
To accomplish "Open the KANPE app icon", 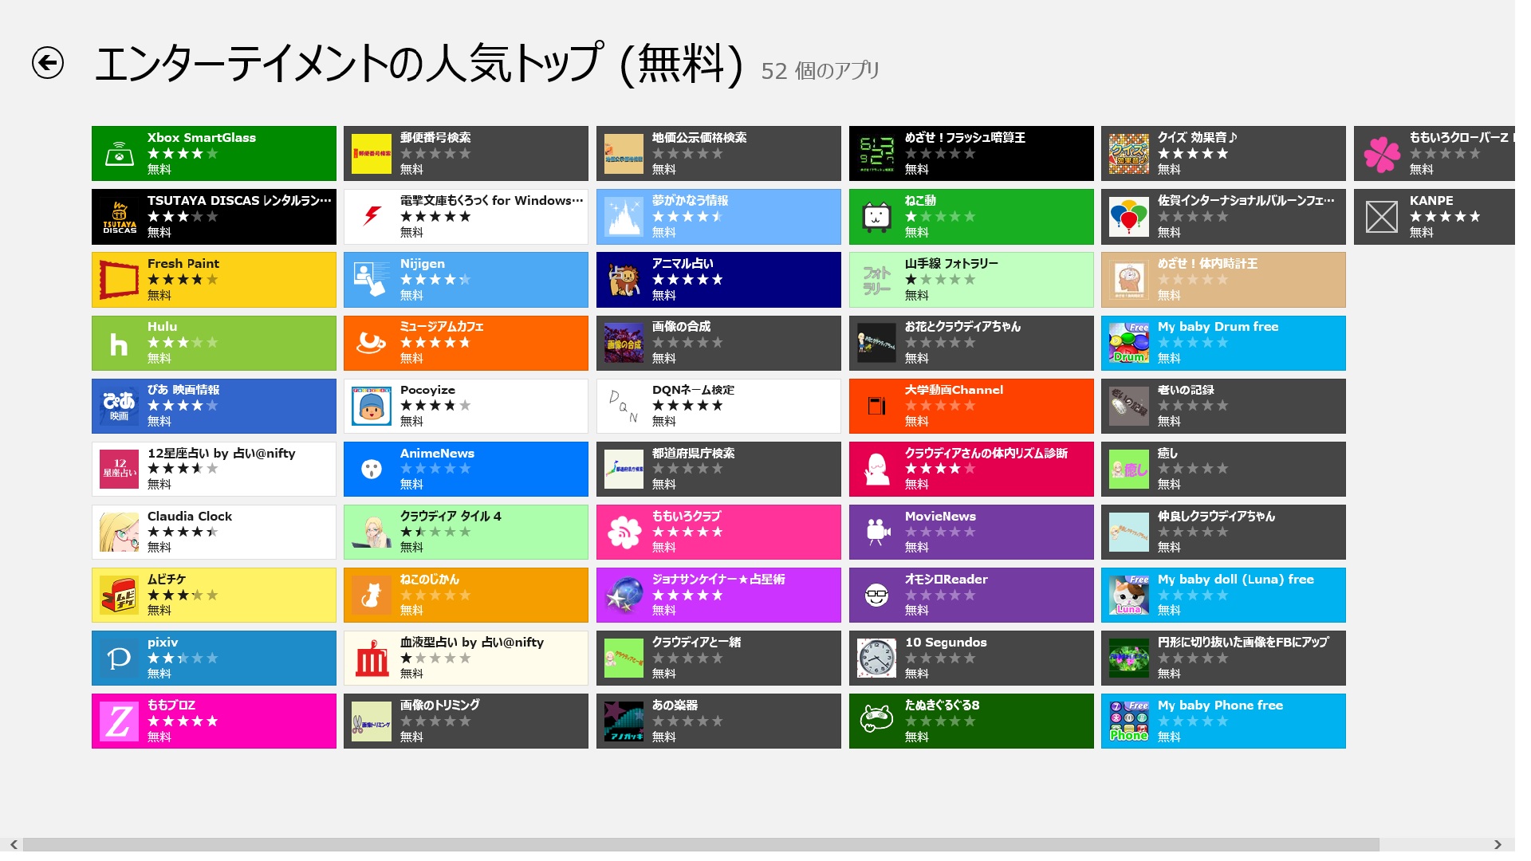I will click(x=1381, y=217).
